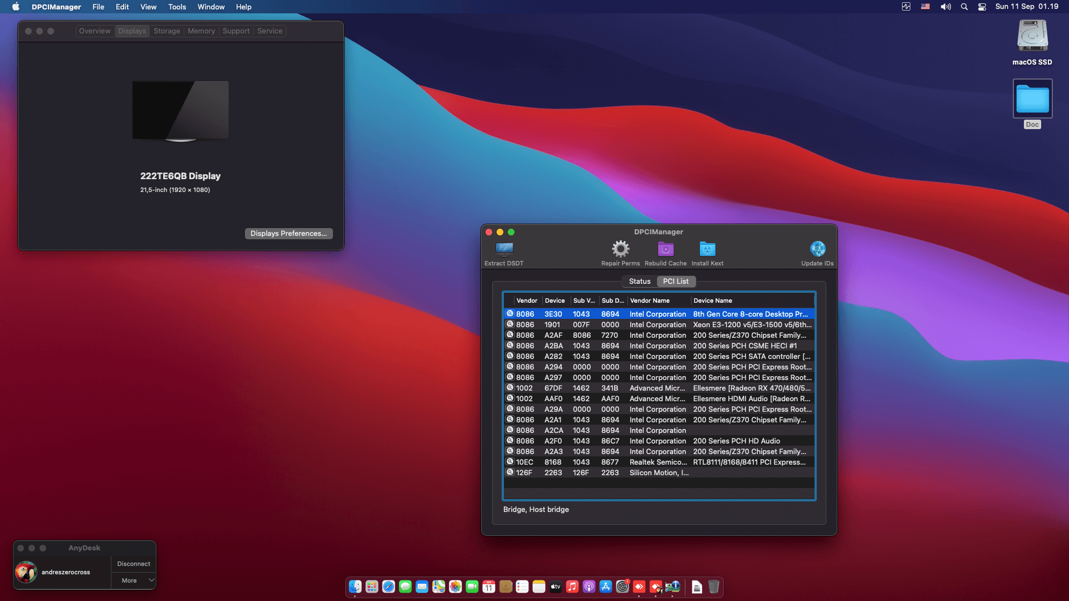The image size is (1069, 601).
Task: Click the Displays Preferences button
Action: coord(288,234)
